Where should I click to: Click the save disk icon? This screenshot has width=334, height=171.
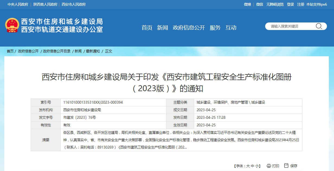click(286, 166)
